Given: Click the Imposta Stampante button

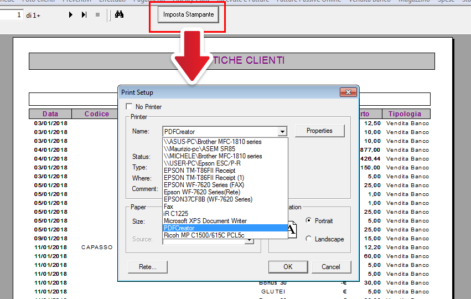Looking at the screenshot, I should point(188,14).
